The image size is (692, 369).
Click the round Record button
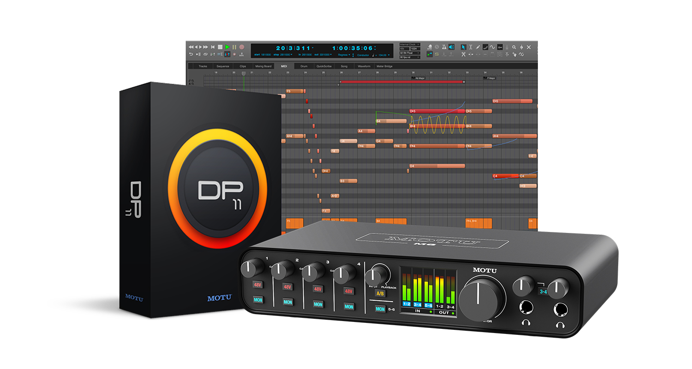[242, 47]
